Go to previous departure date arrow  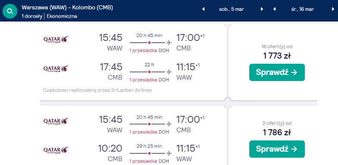(x=203, y=9)
